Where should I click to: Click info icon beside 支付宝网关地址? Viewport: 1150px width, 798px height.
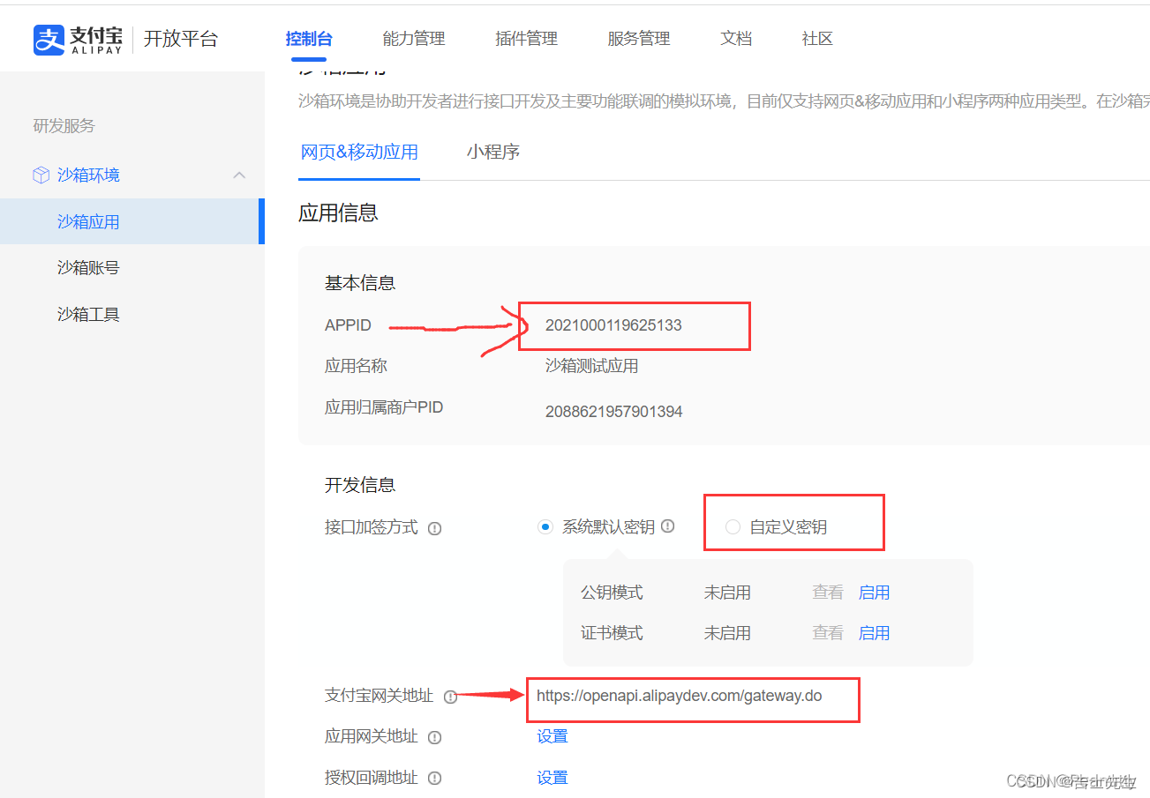pos(450,697)
